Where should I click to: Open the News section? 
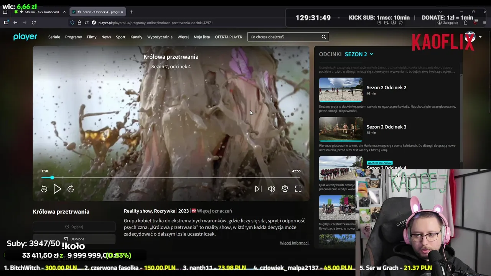pyautogui.click(x=106, y=37)
